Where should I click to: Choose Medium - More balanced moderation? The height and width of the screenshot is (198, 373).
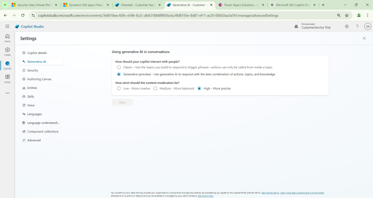[x=155, y=88]
